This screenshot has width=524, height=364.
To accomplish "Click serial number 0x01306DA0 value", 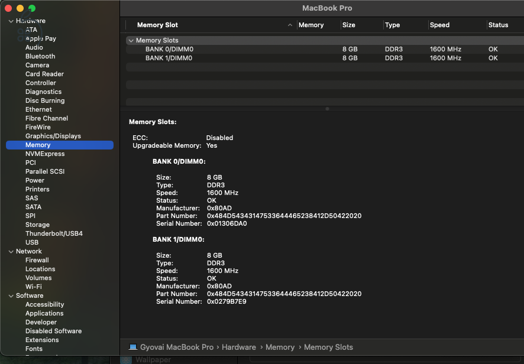I will point(227,224).
